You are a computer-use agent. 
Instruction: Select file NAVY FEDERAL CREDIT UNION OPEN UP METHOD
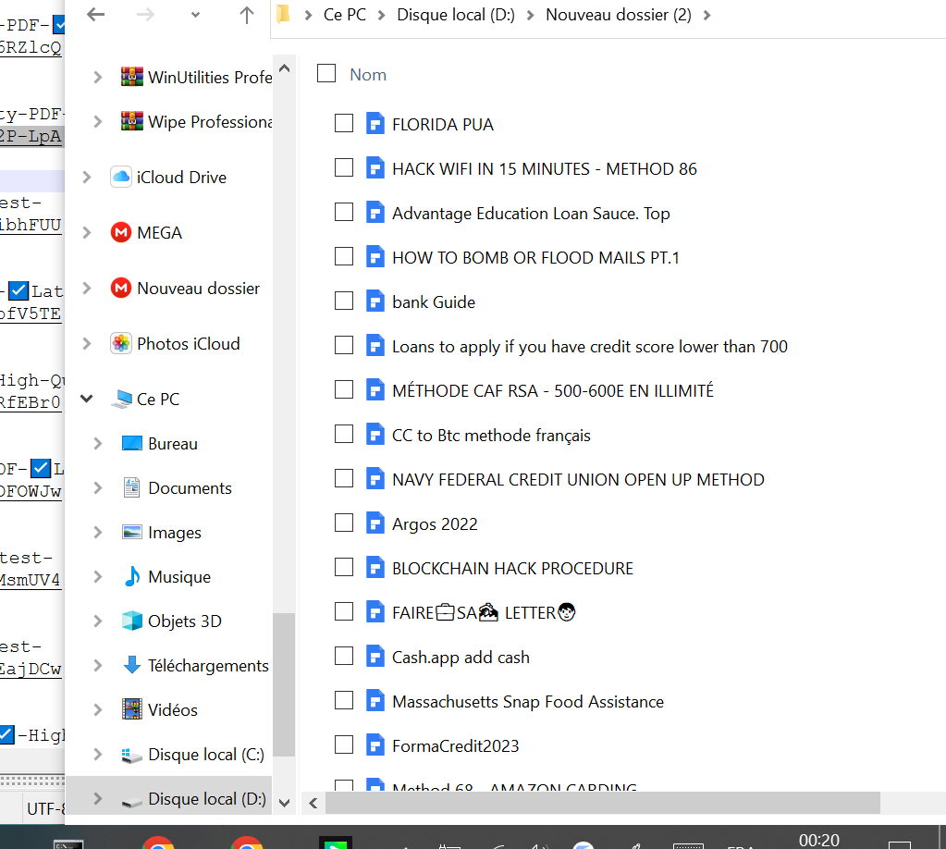tap(578, 480)
